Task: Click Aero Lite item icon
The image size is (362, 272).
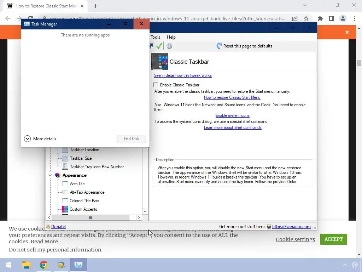Action: click(65, 184)
